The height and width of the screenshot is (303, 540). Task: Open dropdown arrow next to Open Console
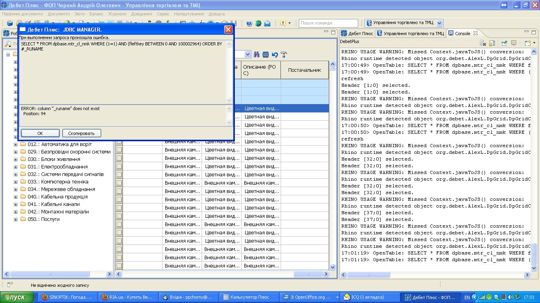click(534, 43)
